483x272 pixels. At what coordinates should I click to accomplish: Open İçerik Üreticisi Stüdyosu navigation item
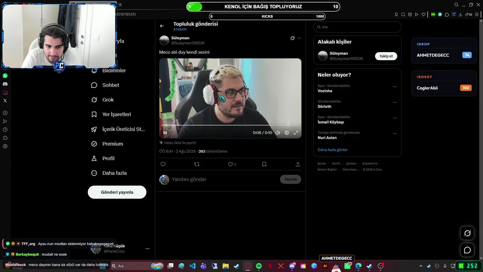click(x=119, y=129)
